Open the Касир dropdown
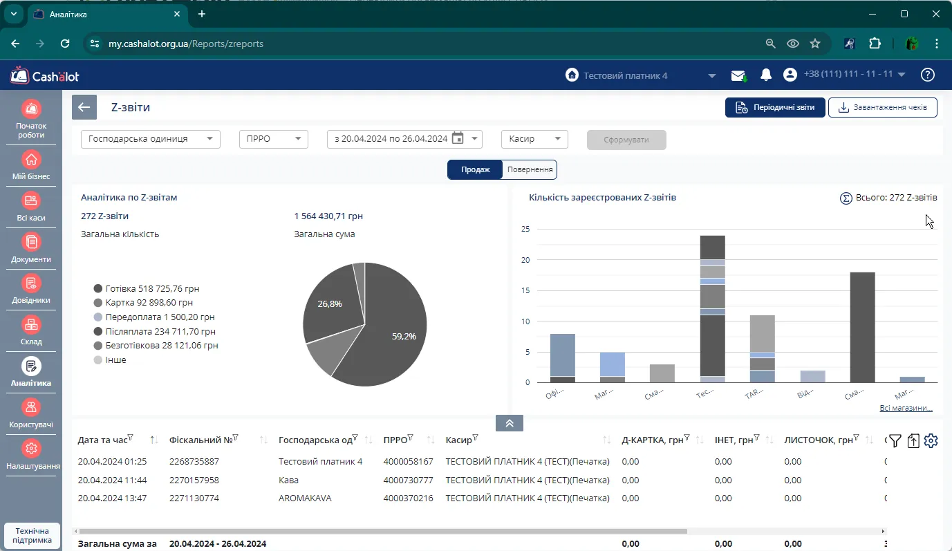This screenshot has height=551, width=952. coord(534,139)
